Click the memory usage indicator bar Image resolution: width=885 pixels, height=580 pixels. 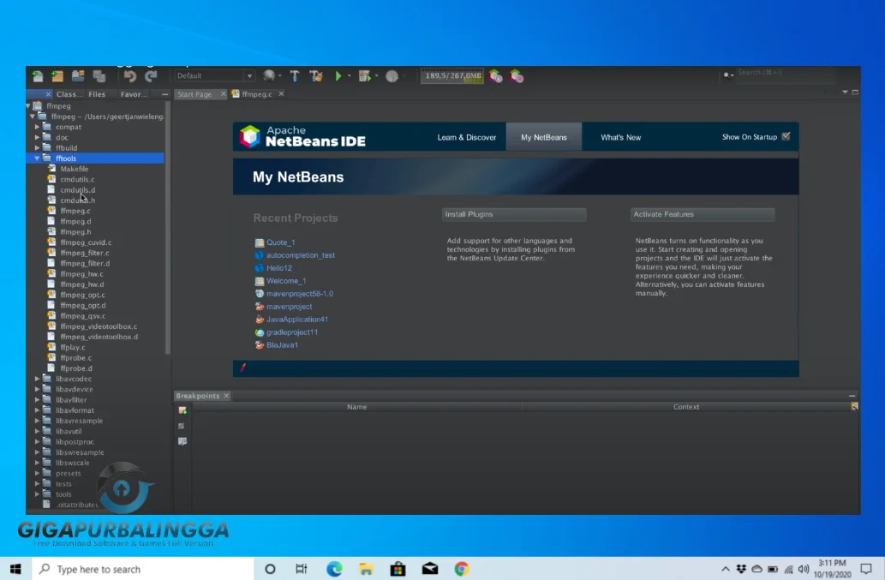pyautogui.click(x=451, y=75)
